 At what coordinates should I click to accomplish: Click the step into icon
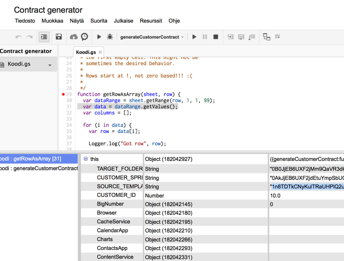[x=230, y=37]
